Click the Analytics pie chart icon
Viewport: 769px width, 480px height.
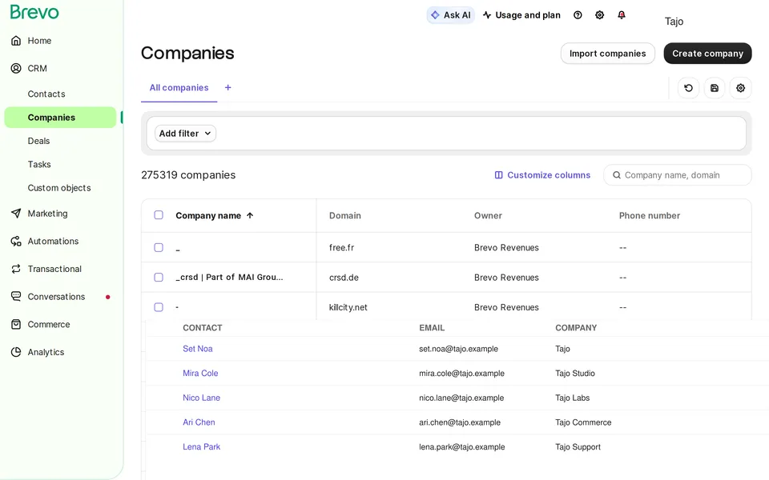tap(16, 352)
